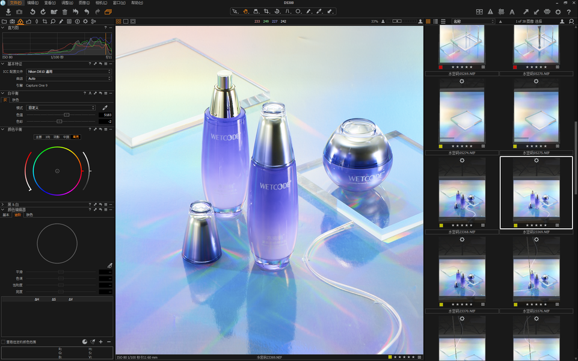This screenshot has width=578, height=361.
Task: Click the exposure warning triangle icon
Action: [x=490, y=12]
